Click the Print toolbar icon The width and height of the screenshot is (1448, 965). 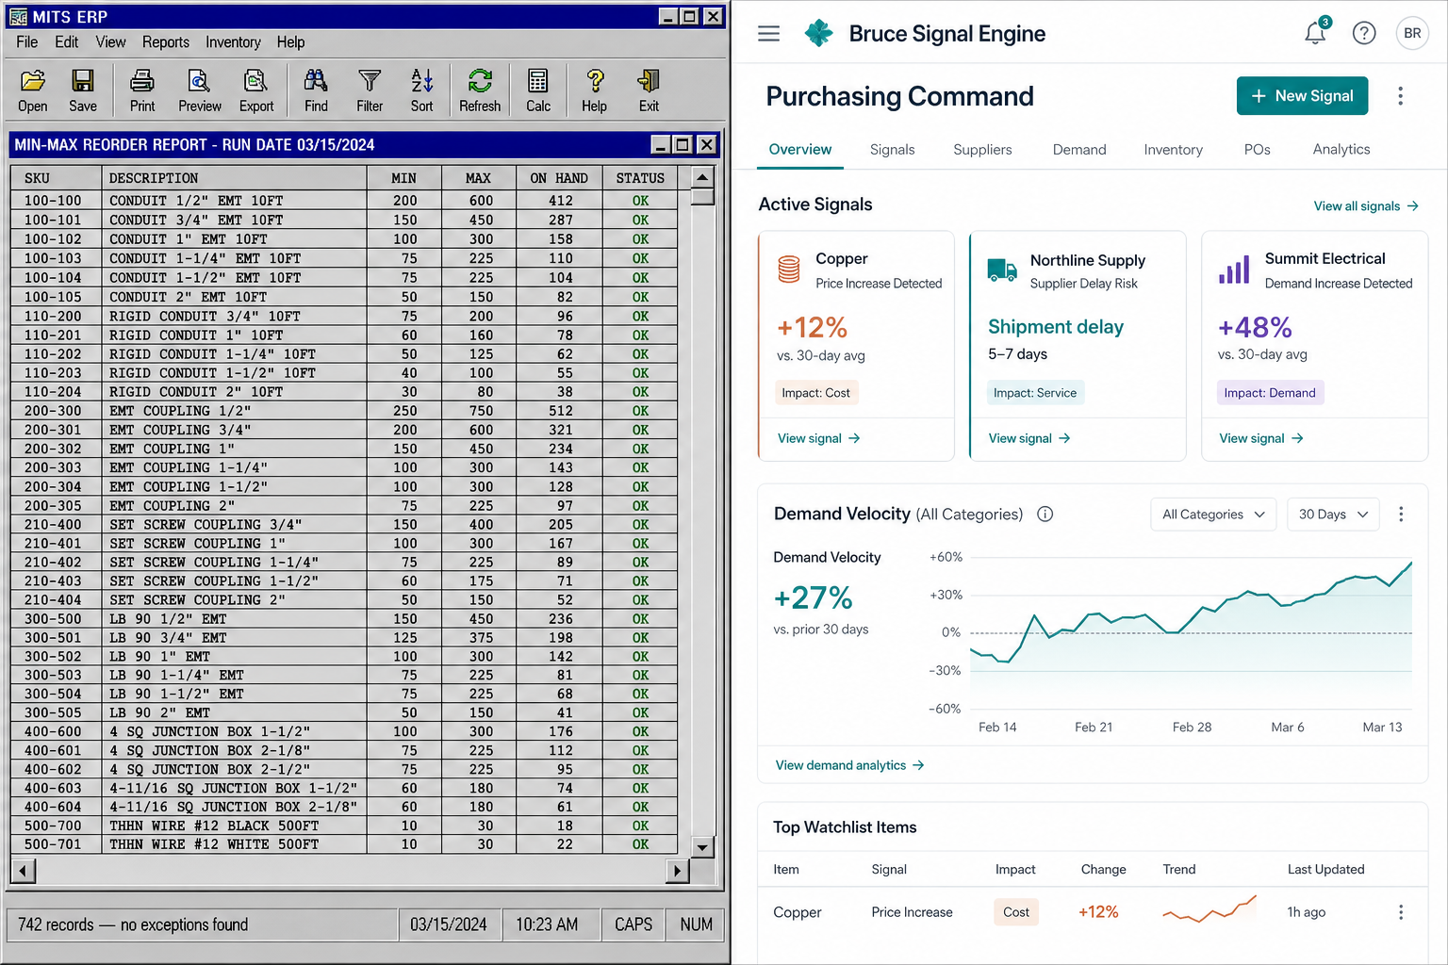click(142, 90)
